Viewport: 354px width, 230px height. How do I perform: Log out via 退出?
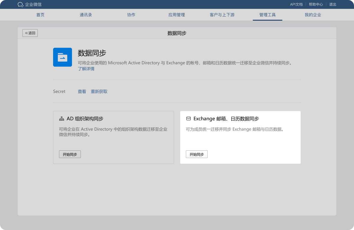click(x=333, y=4)
